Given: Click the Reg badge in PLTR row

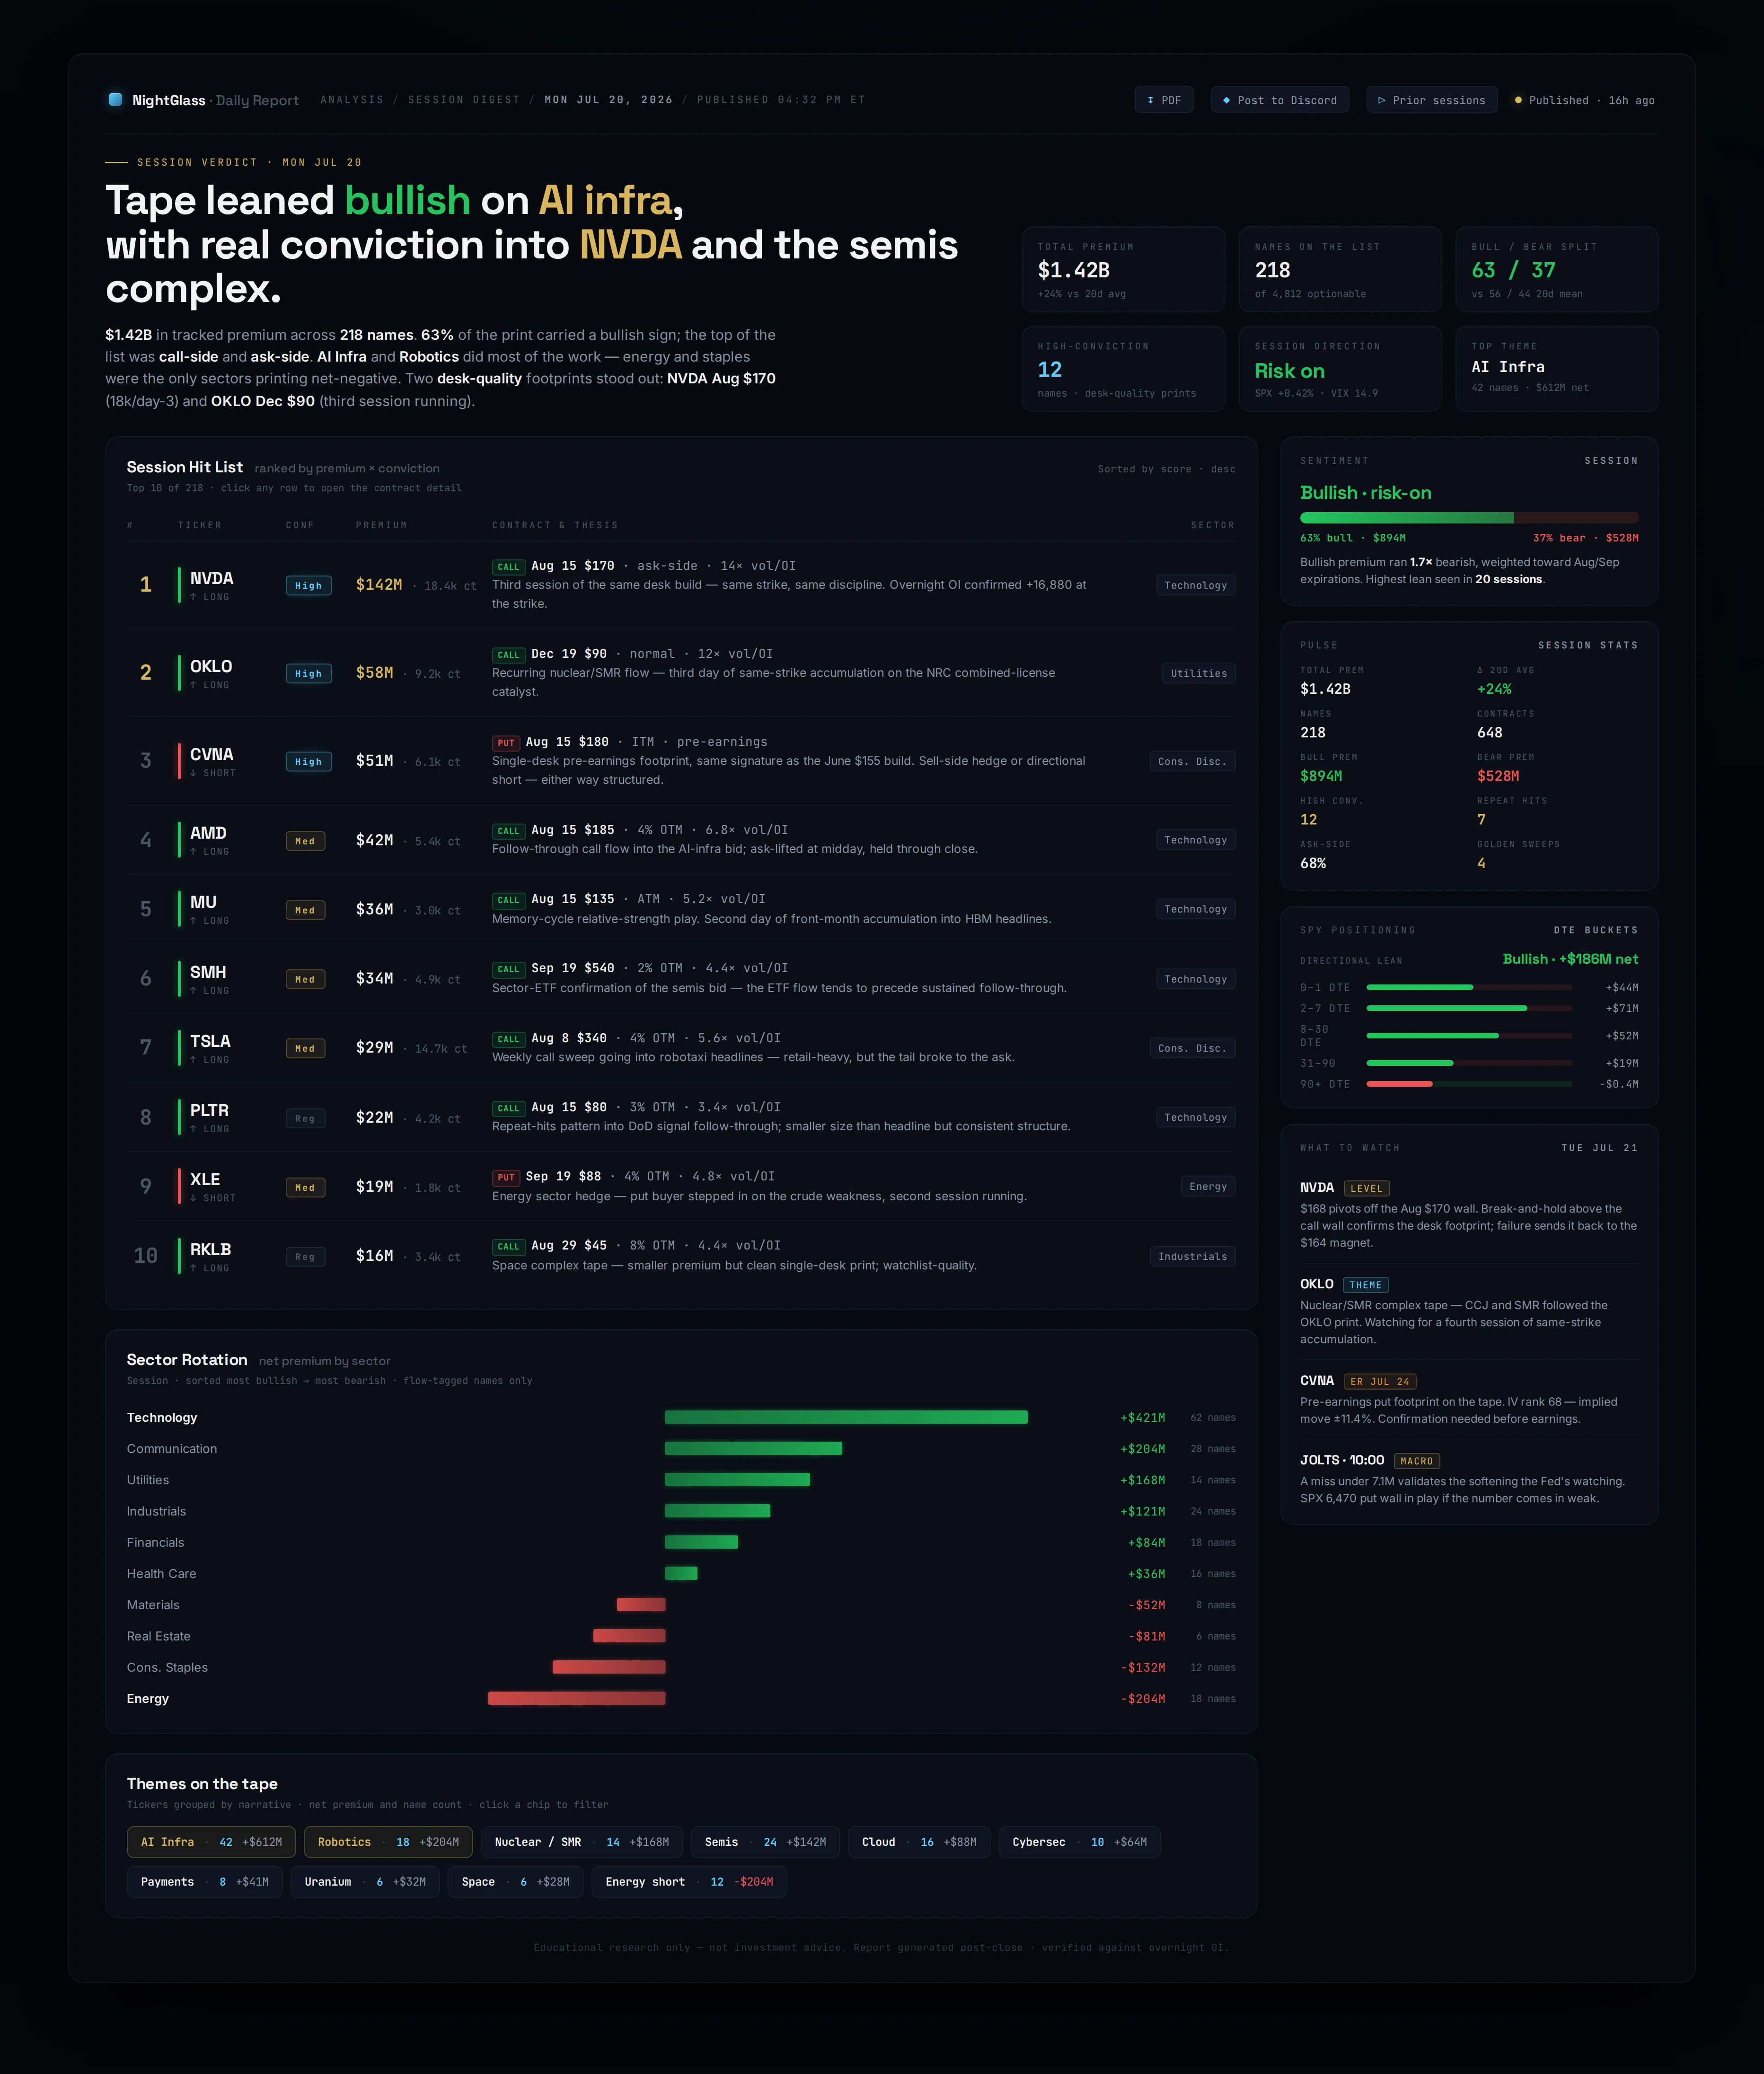Looking at the screenshot, I should click(x=305, y=1118).
